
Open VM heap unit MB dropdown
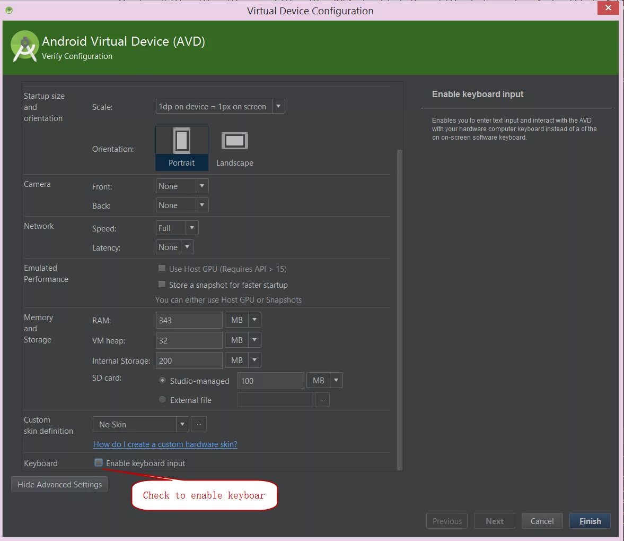pos(243,340)
